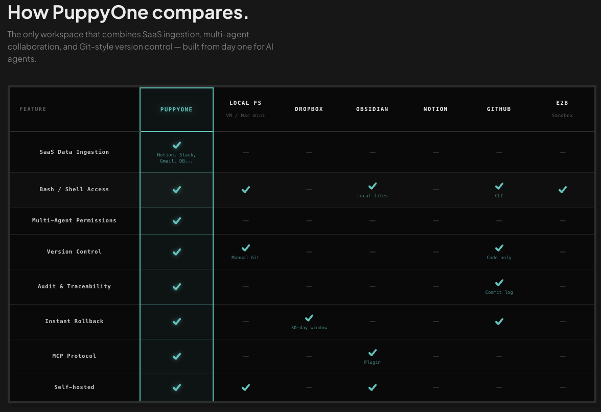Click the Local FS checkmark in Self-hosted row
This screenshot has height=412, width=601.
click(x=246, y=387)
